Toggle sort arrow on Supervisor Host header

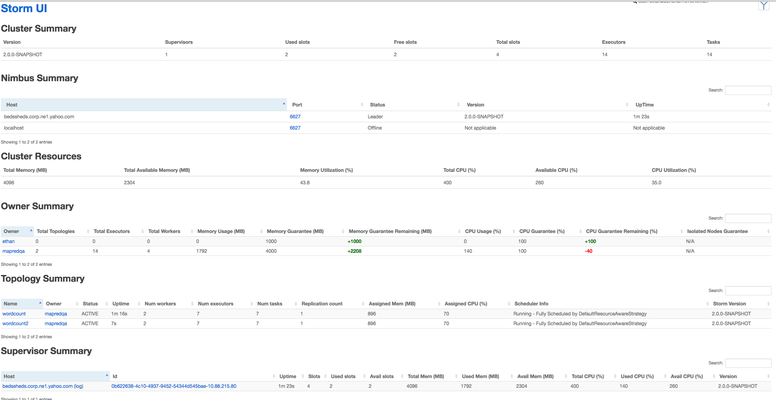click(107, 375)
